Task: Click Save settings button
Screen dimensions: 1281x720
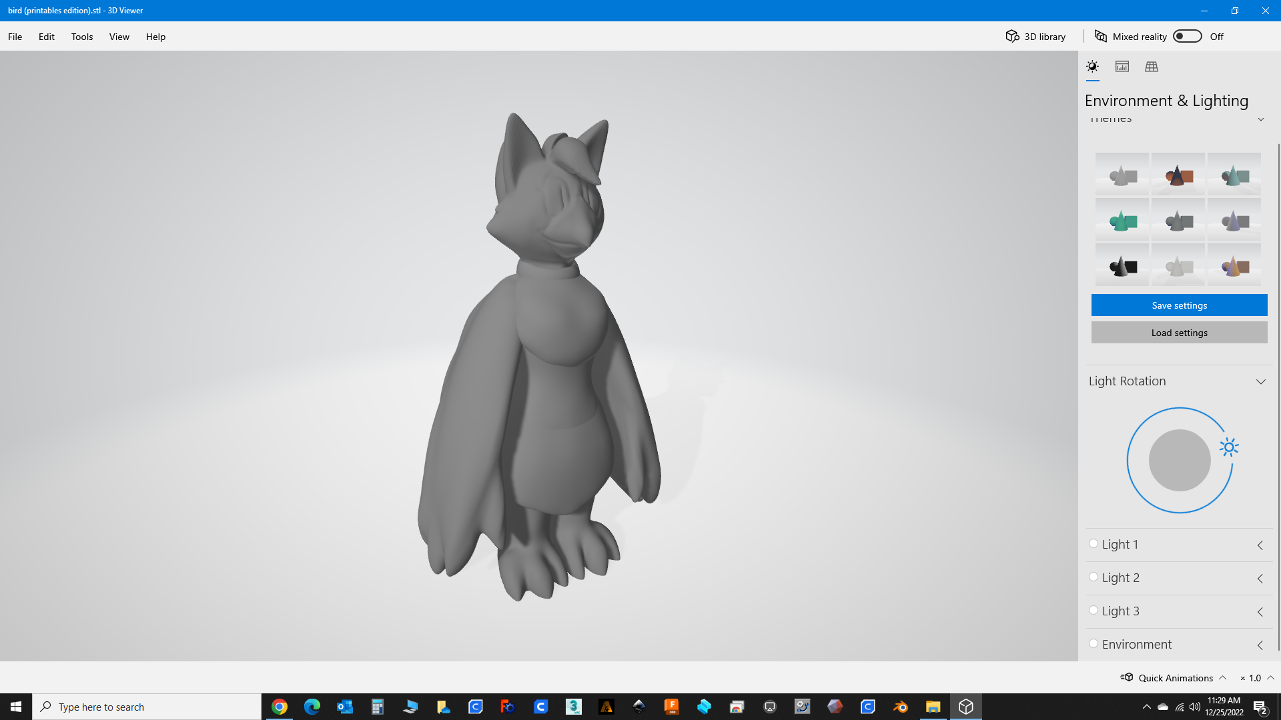Action: click(x=1180, y=305)
